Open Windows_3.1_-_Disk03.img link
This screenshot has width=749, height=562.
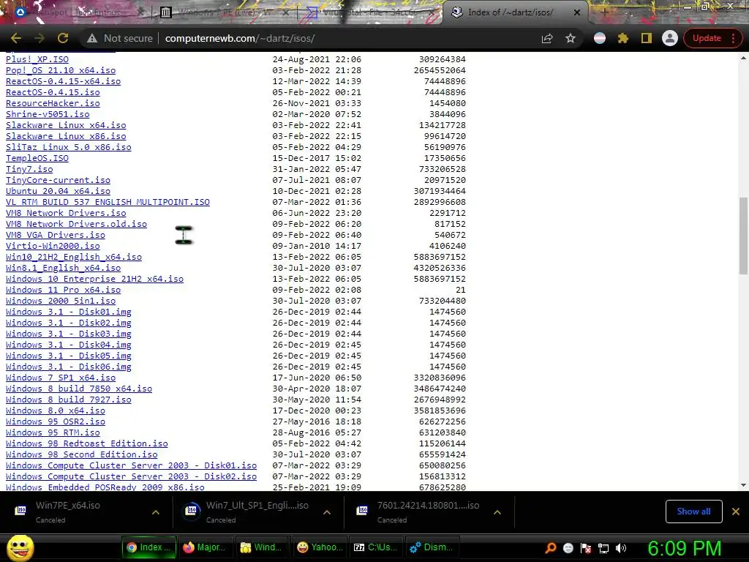coord(68,334)
